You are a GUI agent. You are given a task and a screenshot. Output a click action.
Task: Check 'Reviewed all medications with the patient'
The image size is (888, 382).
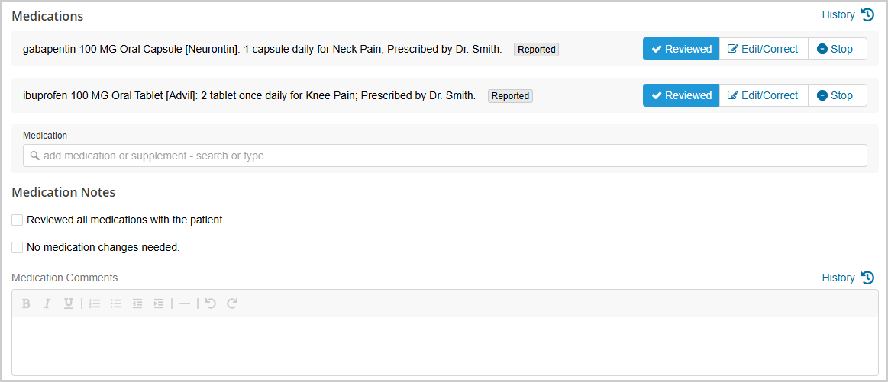click(x=18, y=220)
